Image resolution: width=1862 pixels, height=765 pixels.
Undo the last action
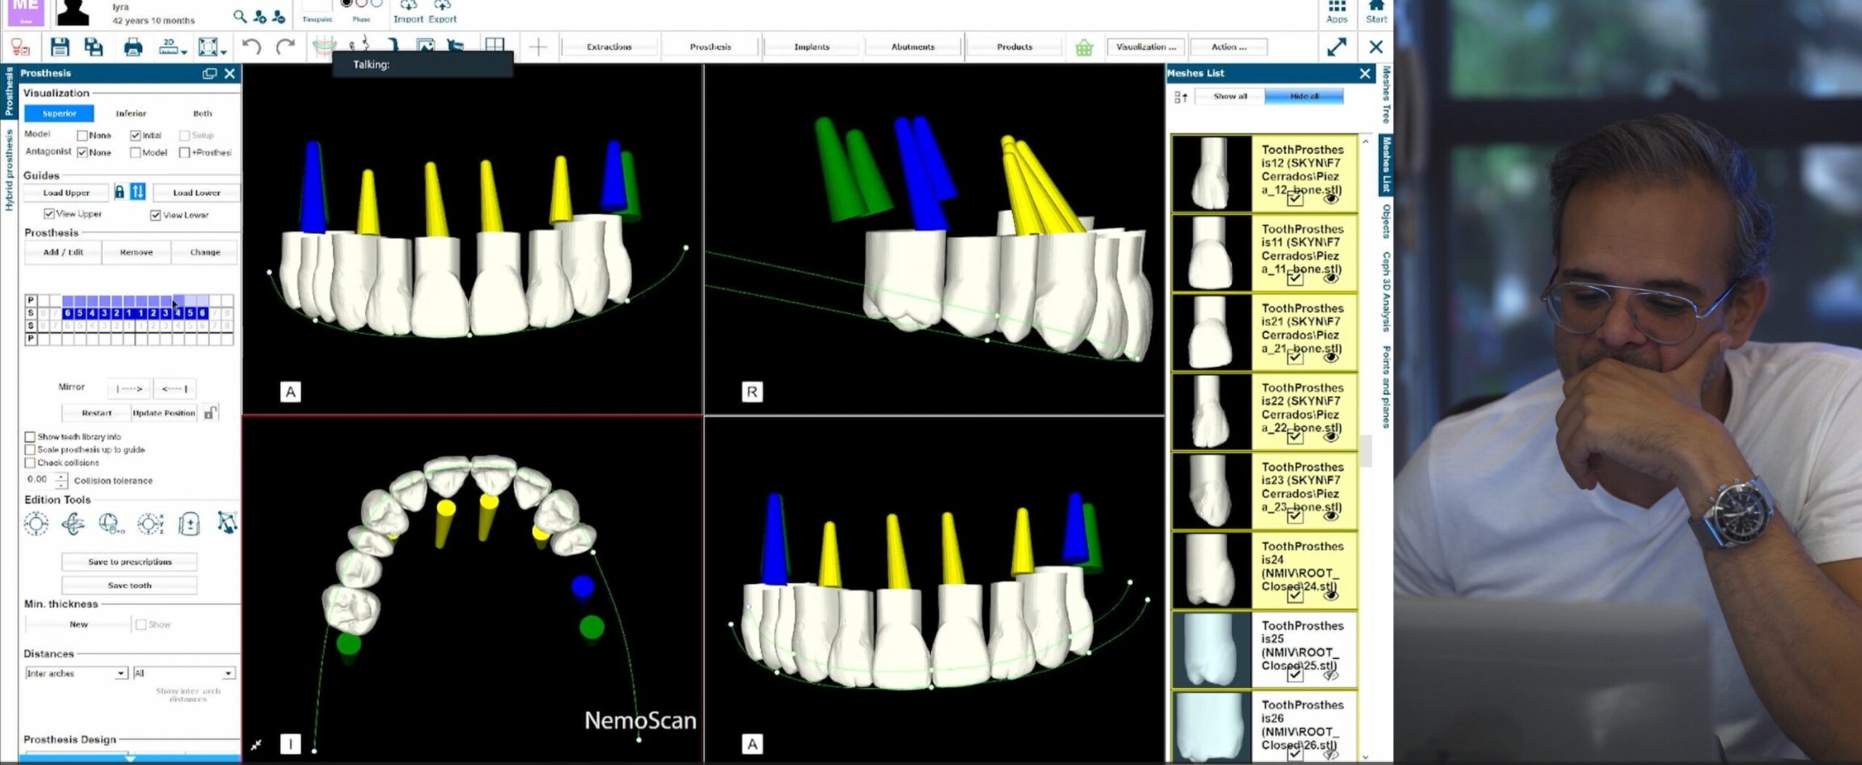(251, 47)
